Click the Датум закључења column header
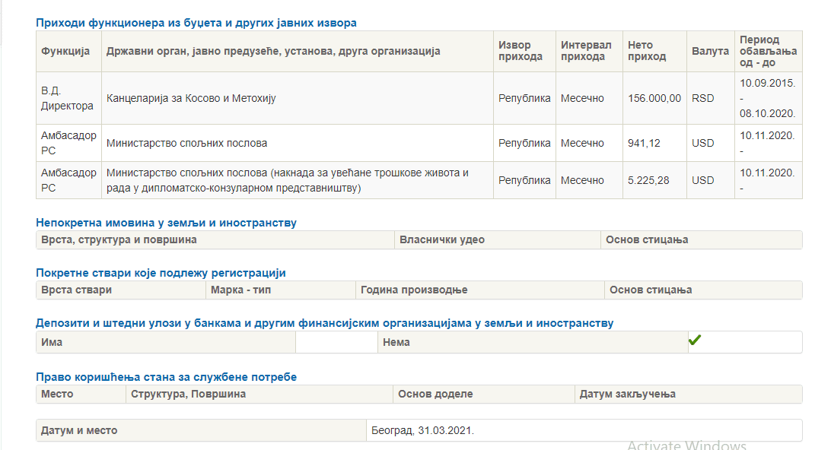 (x=689, y=395)
